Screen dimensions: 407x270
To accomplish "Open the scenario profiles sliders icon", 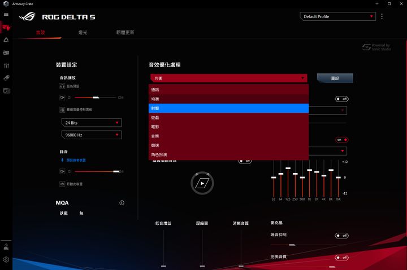I will [x=6, y=65].
